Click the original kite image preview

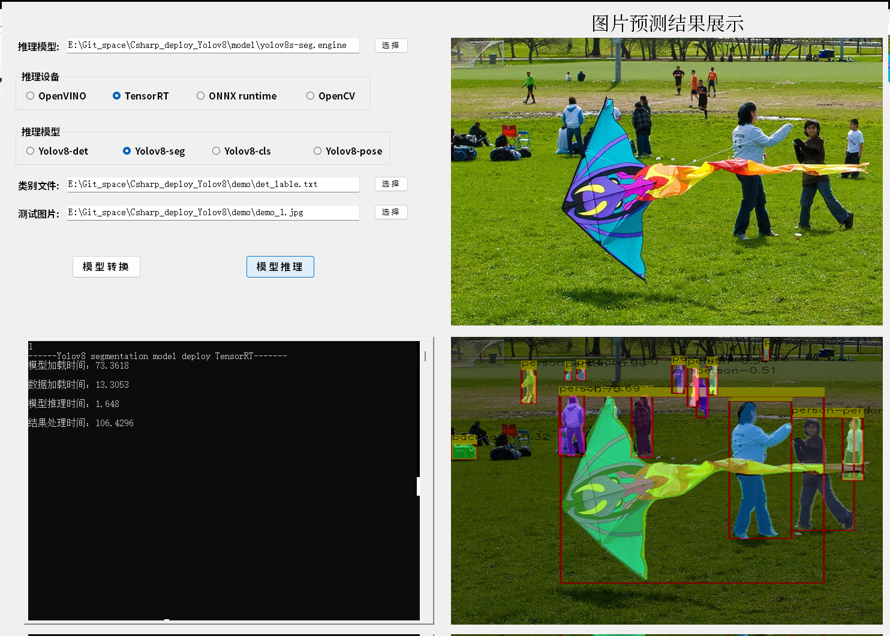tap(666, 182)
